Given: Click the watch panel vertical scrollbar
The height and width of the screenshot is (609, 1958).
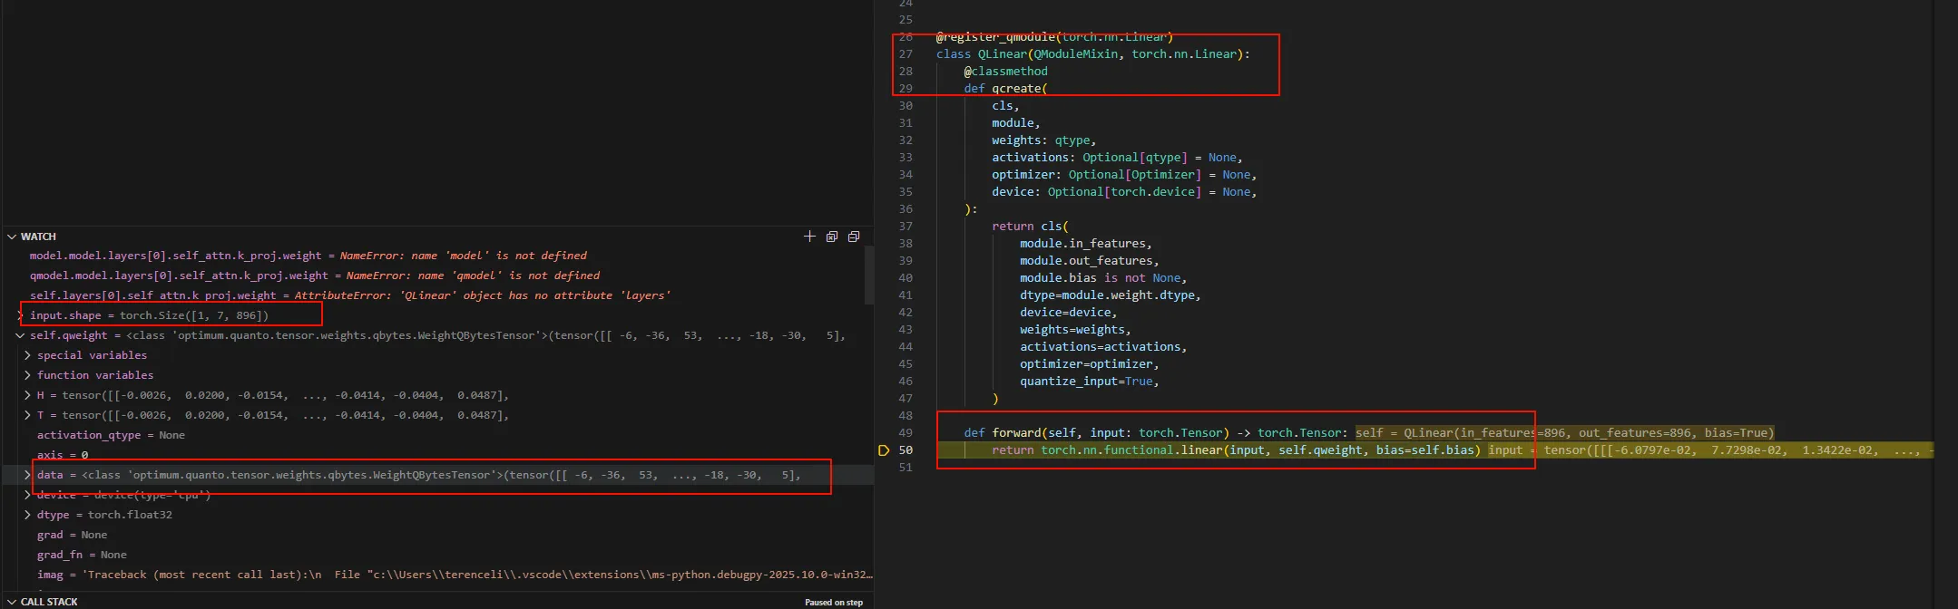Looking at the screenshot, I should 869,276.
